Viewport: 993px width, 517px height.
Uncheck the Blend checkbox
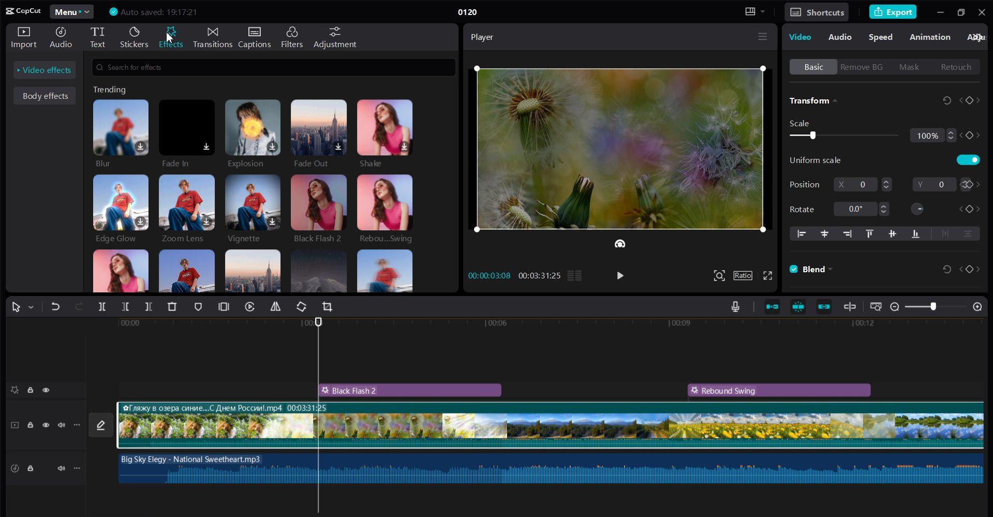point(793,269)
